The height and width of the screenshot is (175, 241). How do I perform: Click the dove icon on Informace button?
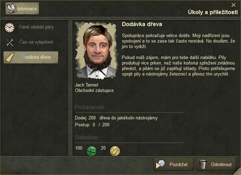coord(11,9)
